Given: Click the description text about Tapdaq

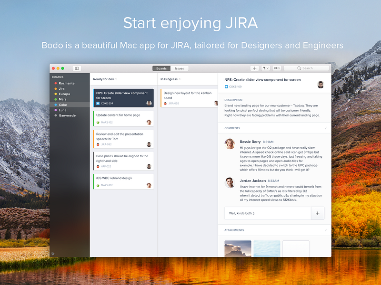Looking at the screenshot, I should click(x=272, y=111).
